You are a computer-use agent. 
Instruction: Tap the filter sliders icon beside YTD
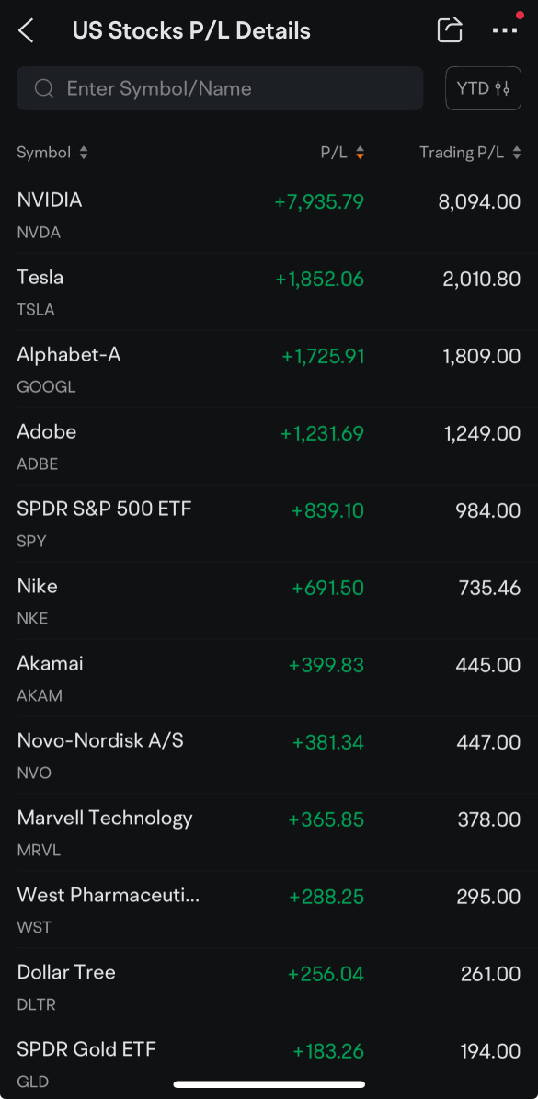coord(502,88)
